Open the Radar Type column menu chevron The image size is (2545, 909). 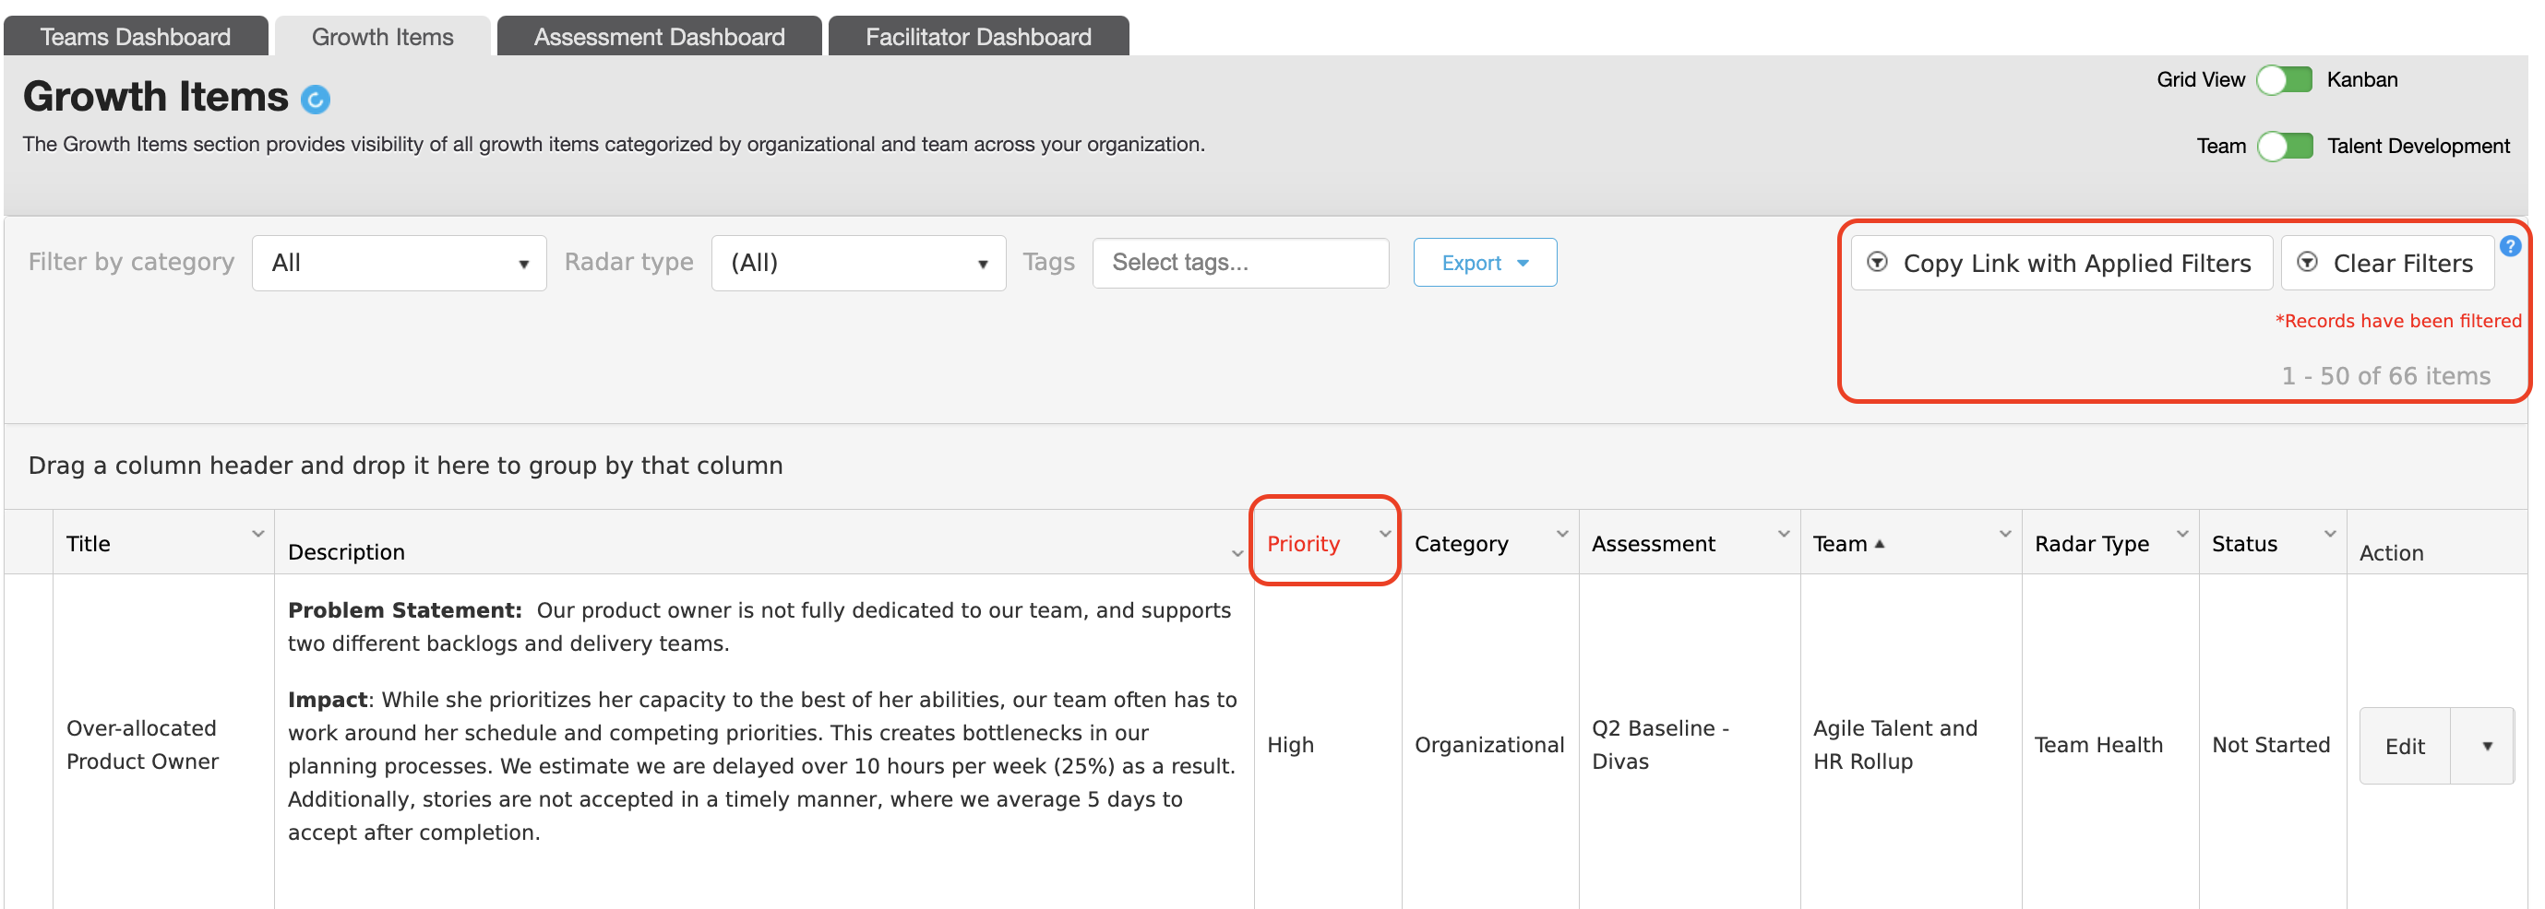tap(2182, 534)
